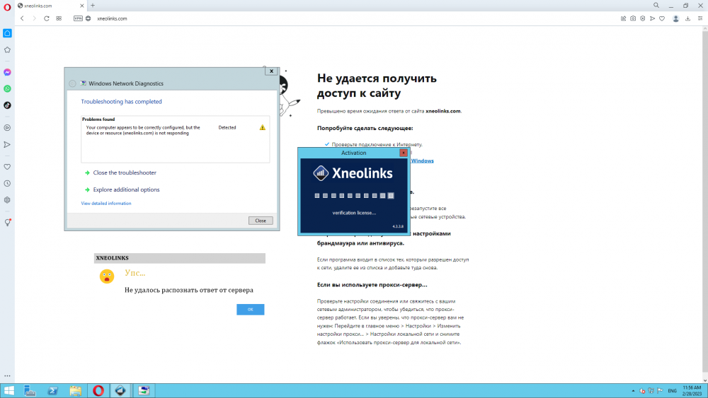This screenshot has width=708, height=398.
Task: Click the surprised emoji in XNEOLINKS dialog
Action: (107, 276)
